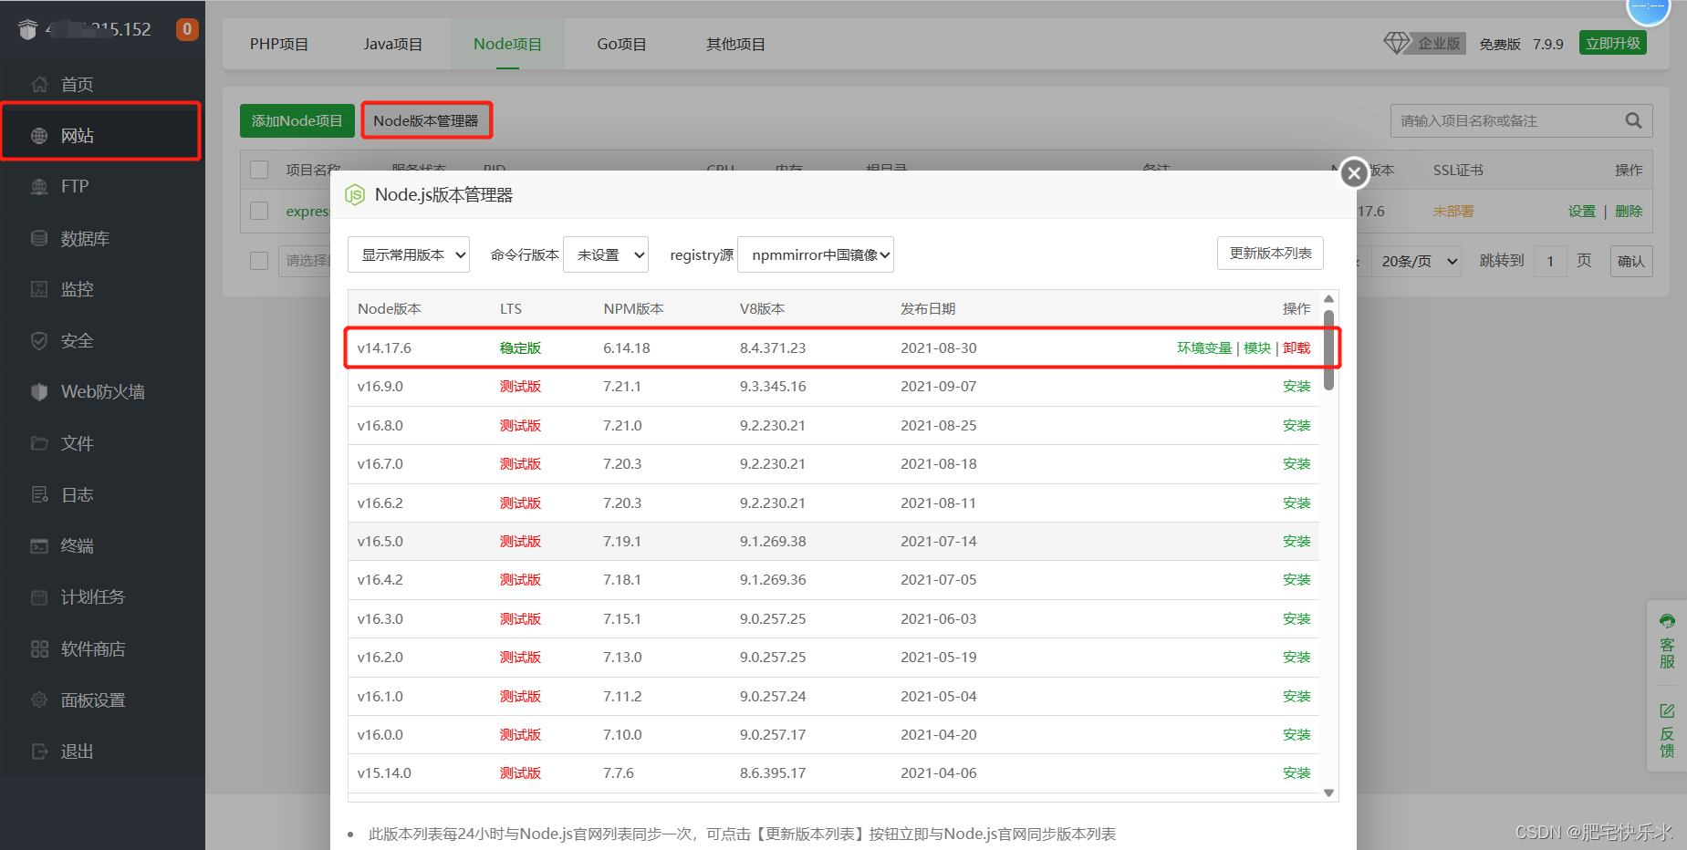This screenshot has height=850, width=1687.
Task: Tick the select-all checkbox in project table header
Action: [259, 170]
